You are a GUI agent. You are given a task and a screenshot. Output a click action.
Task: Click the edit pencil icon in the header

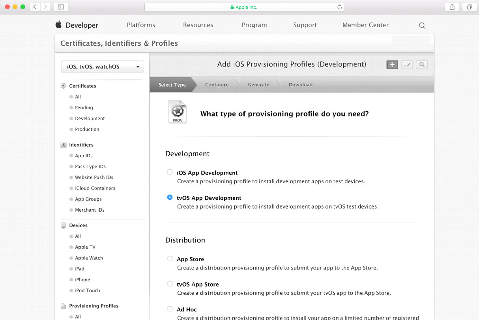coord(407,65)
